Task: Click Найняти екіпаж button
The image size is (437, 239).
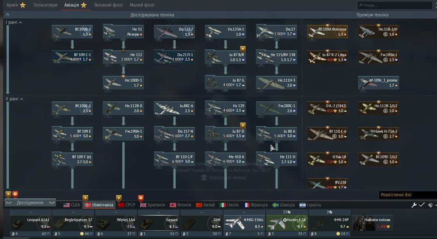Action: pyautogui.click(x=373, y=223)
